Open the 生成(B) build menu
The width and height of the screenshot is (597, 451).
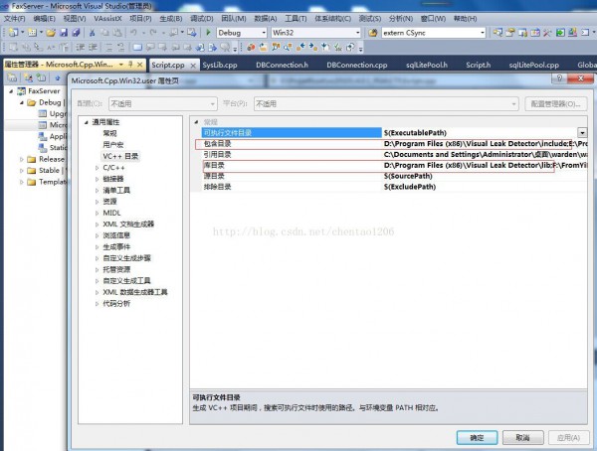(170, 18)
